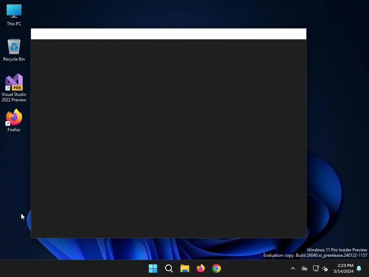Open the notification bell icon
369x277 pixels.
359,268
